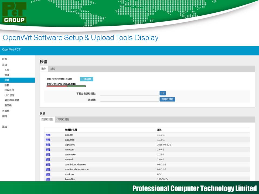This screenshot has height=194, width=259.
Task: Click the PCT Group logo
Action: (15, 13)
